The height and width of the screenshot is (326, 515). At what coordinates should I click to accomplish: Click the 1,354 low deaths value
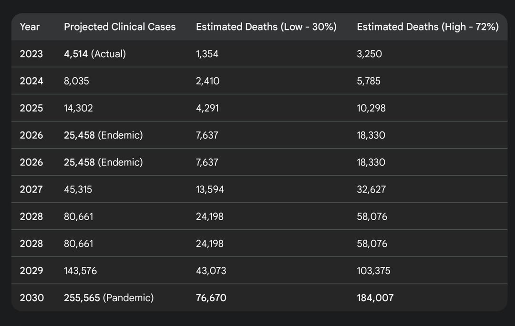coord(207,54)
